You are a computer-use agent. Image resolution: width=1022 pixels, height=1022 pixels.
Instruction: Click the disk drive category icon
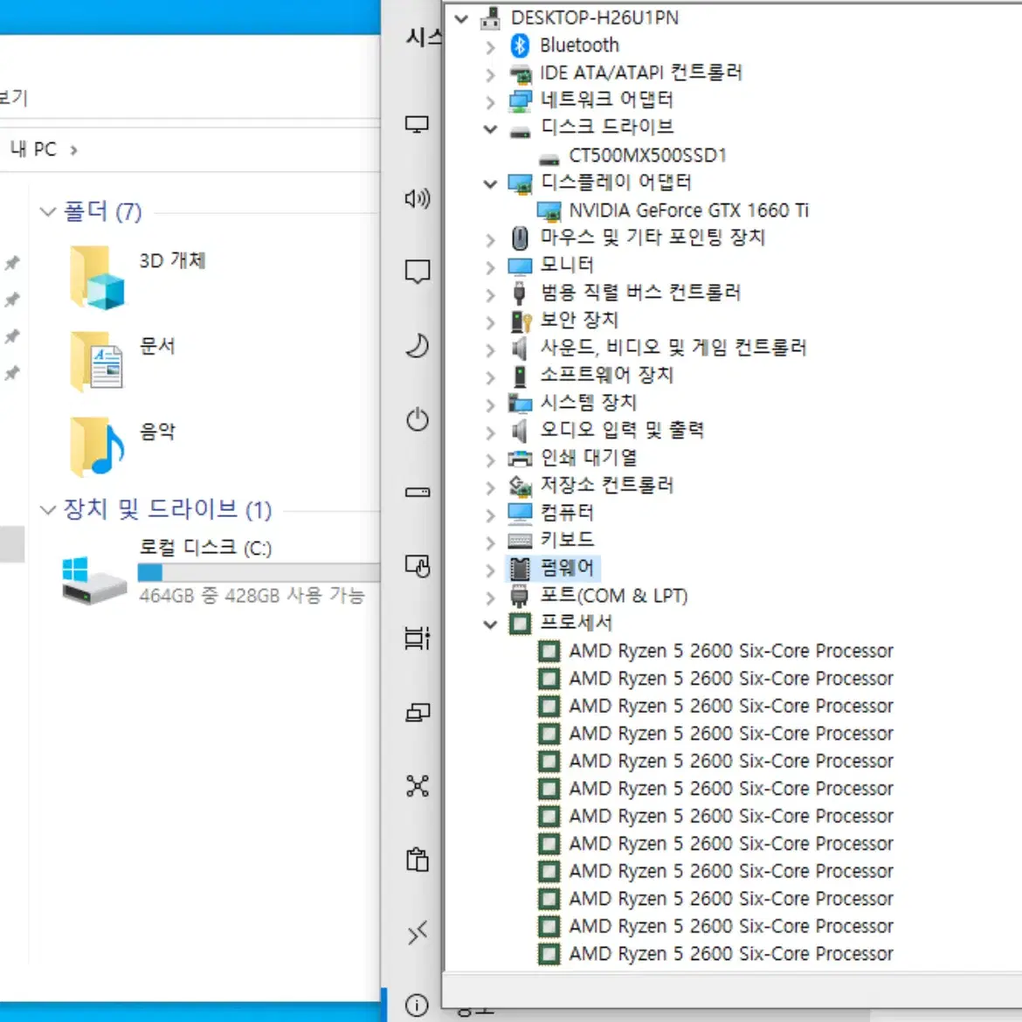(x=520, y=132)
